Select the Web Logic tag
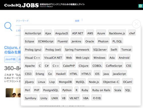The width and height of the screenshot is (143, 108). (83, 57)
